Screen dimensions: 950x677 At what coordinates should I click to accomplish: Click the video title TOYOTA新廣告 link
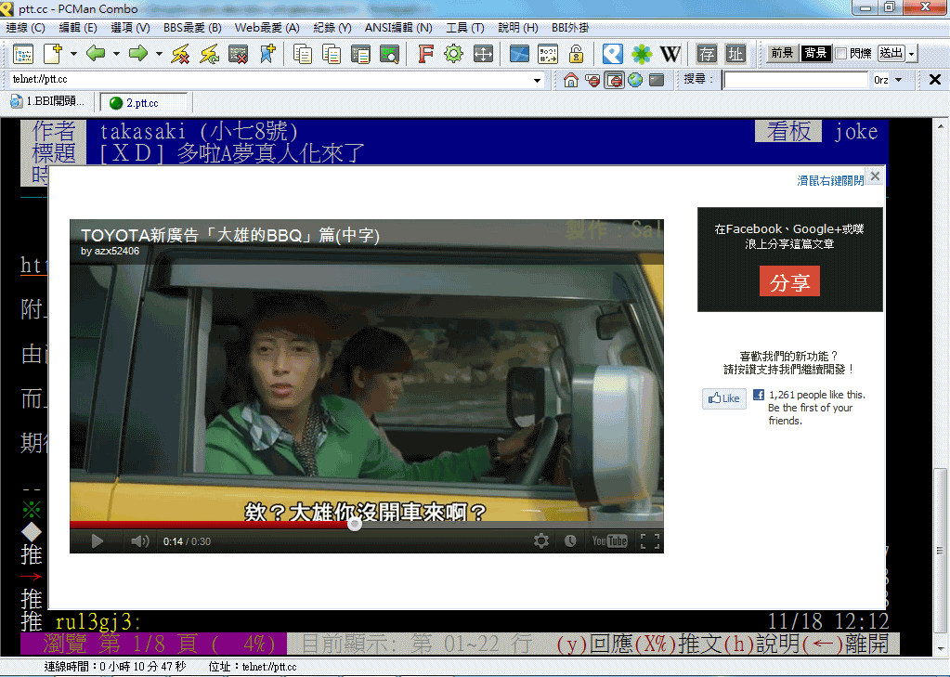(x=230, y=235)
